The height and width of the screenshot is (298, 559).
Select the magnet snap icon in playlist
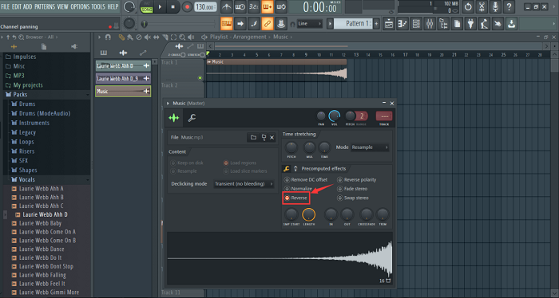pyautogui.click(x=108, y=37)
